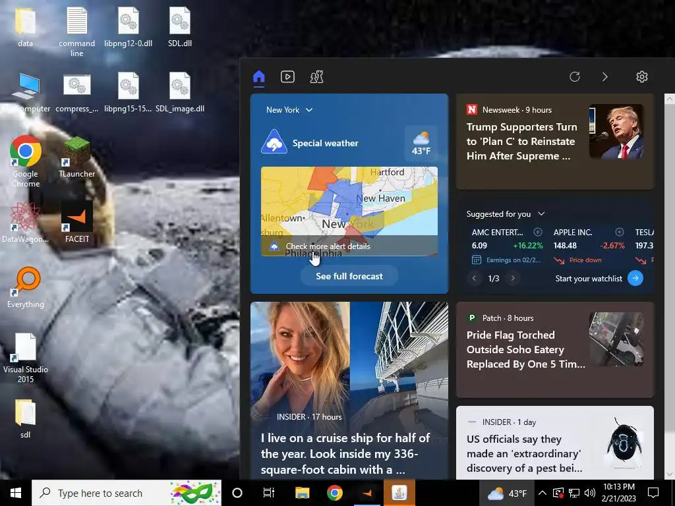Open INSIDER cruise ship article
The image size is (675, 506).
[349, 391]
